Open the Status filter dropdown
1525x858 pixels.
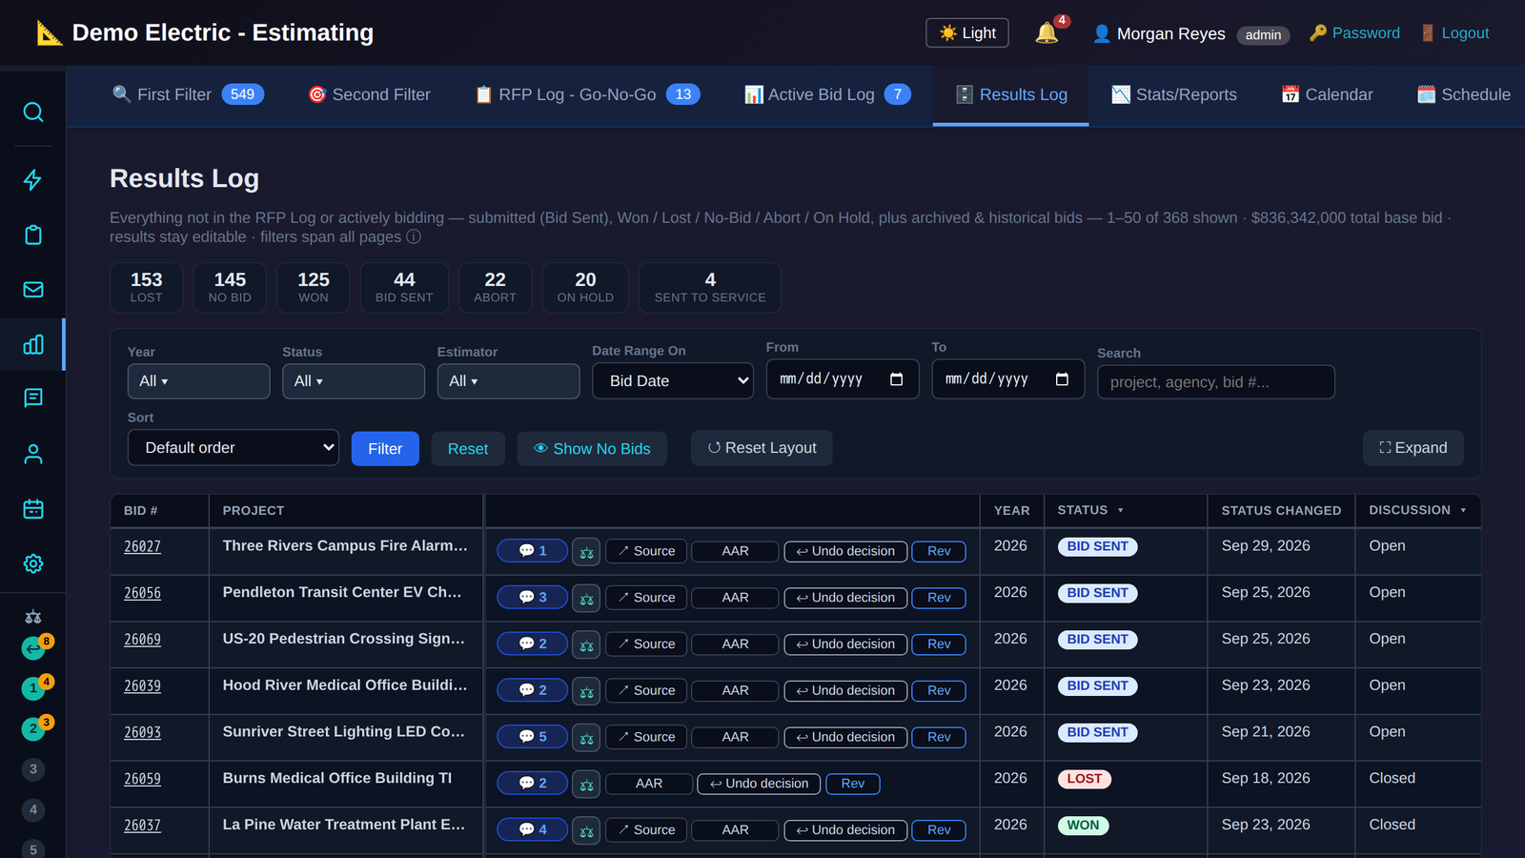click(353, 381)
